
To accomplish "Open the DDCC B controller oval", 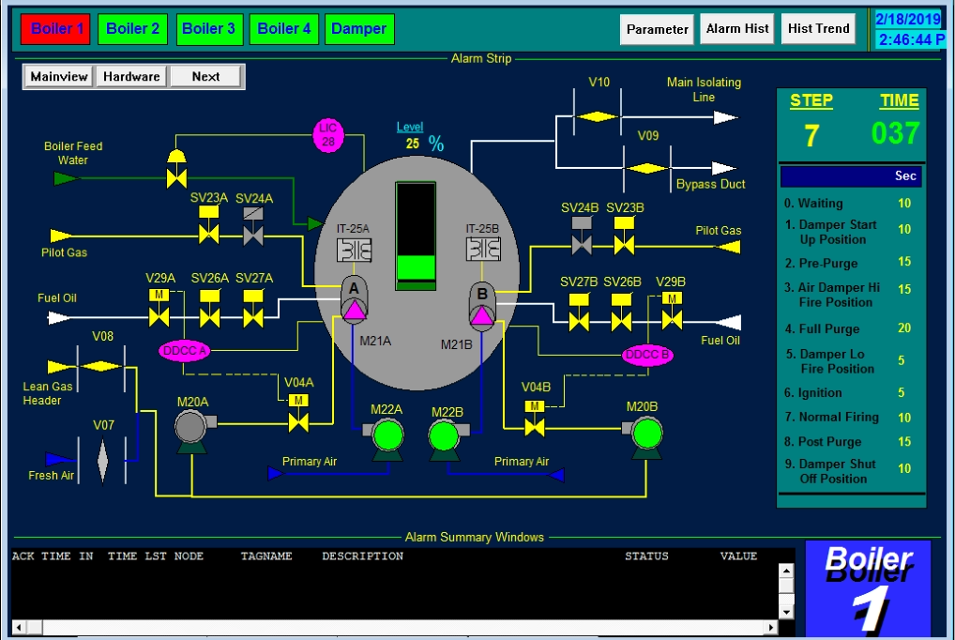I will [x=647, y=355].
